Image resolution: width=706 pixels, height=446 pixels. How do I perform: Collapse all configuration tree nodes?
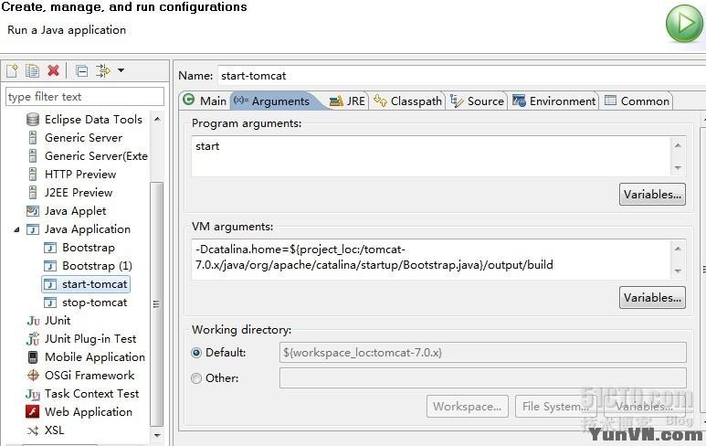pyautogui.click(x=81, y=70)
